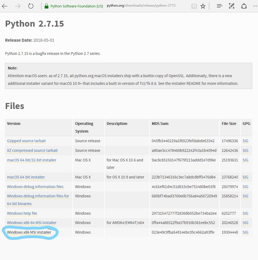Screen dimensions: 258x260
Task: Click file size 6252777
Action: pyautogui.click(x=229, y=213)
